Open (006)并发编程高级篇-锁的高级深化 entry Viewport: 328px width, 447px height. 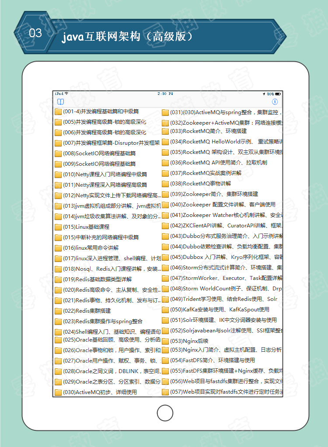tap(105, 133)
